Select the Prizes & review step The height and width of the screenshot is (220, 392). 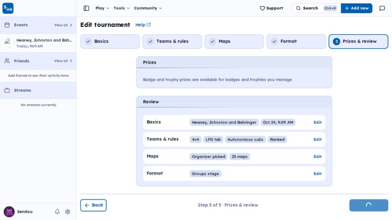point(358,42)
